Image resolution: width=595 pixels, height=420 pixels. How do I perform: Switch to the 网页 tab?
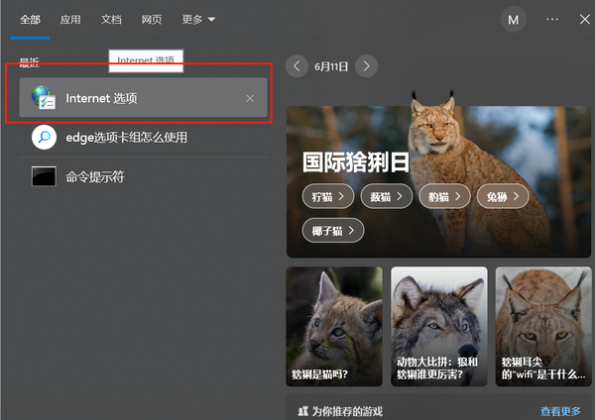[x=152, y=20]
